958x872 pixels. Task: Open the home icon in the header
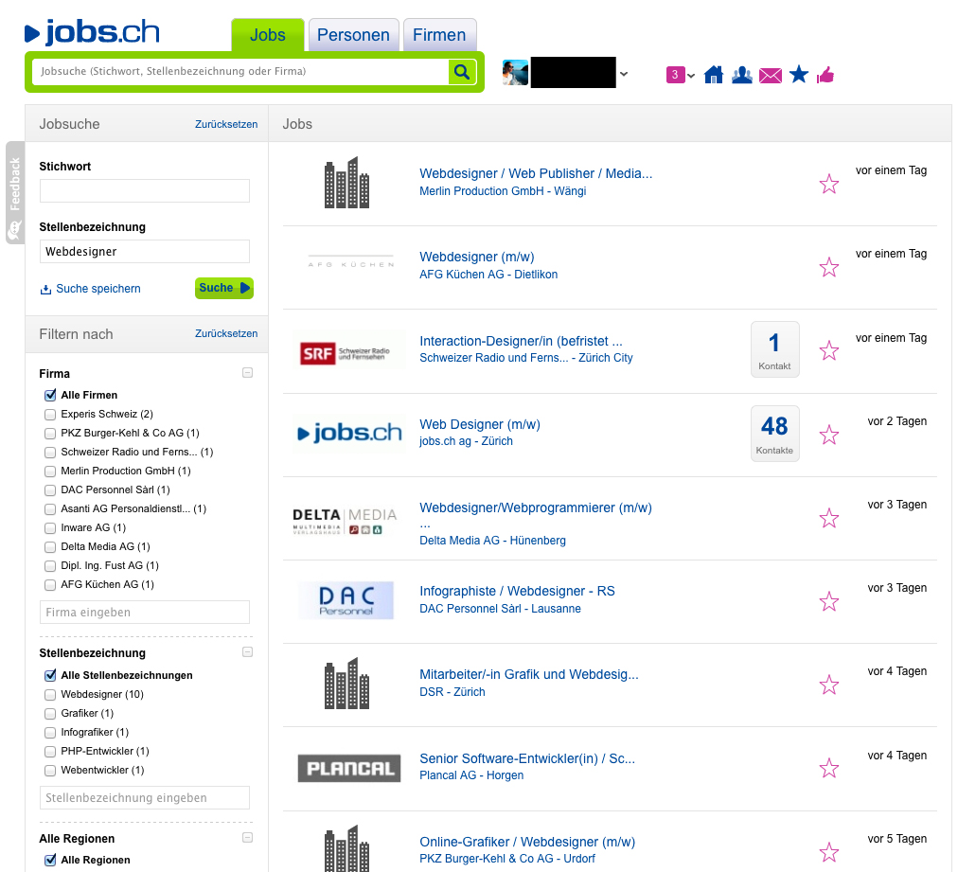713,75
